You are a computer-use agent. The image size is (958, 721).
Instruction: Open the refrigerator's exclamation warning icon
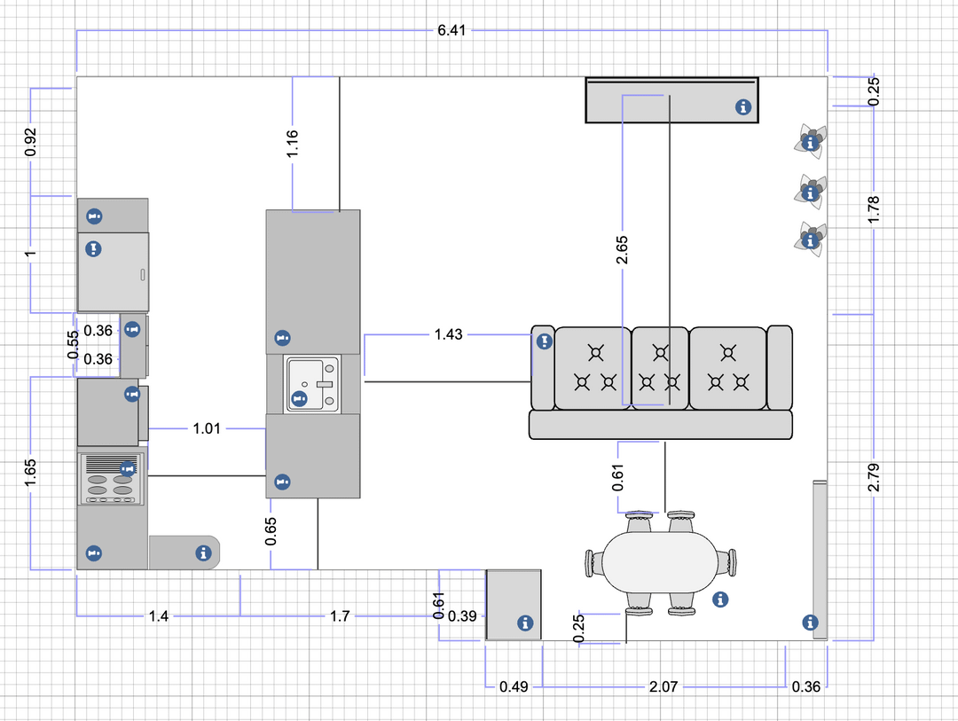coord(93,248)
